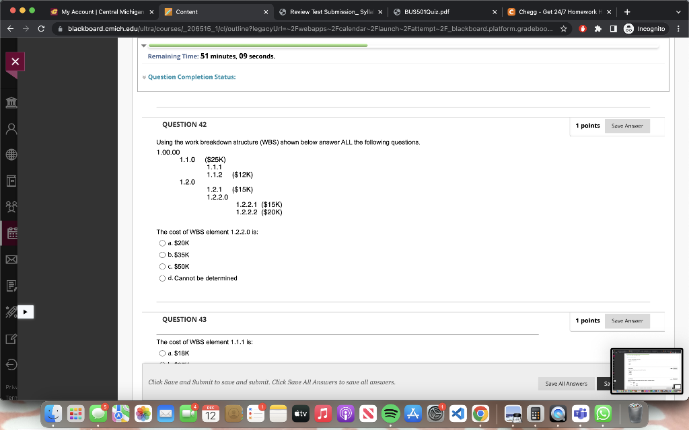Viewport: 689px width, 430px height.
Task: Collapse the Question Completion Status section
Action: click(x=144, y=77)
